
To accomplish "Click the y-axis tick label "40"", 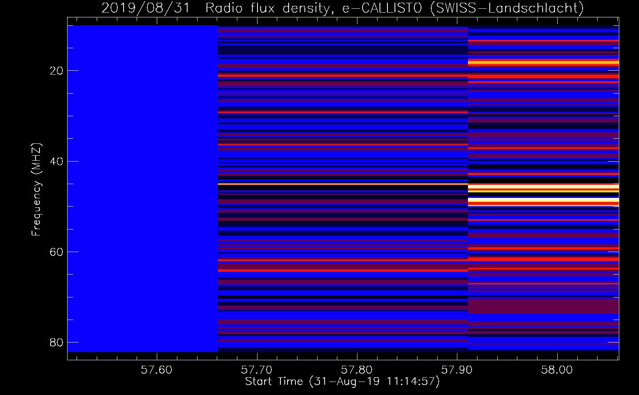I will click(x=56, y=161).
